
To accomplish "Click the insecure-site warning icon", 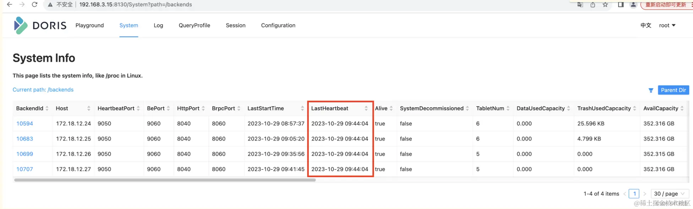I will pos(50,5).
